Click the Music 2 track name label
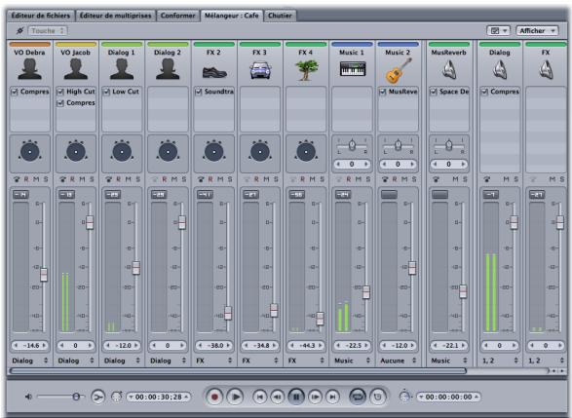Screen dimensions: 572x418 click(398, 53)
